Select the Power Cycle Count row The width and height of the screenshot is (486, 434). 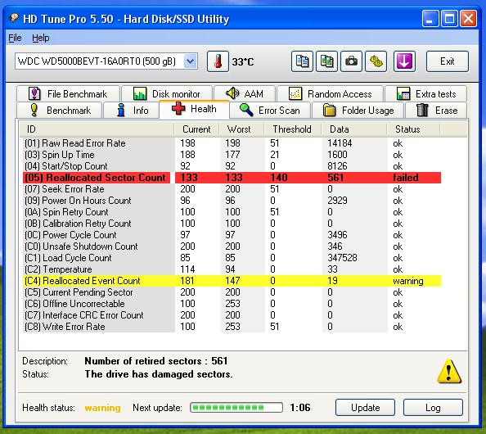[232, 235]
